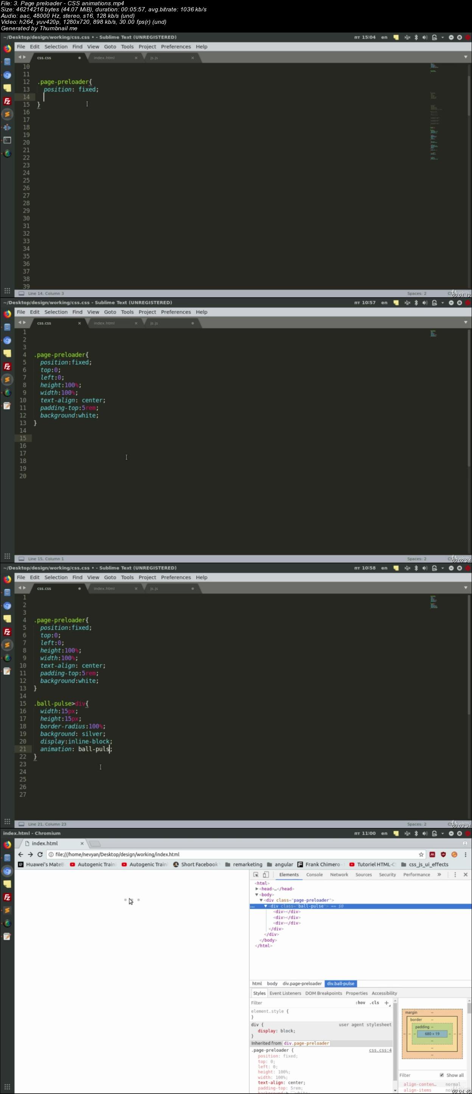Click the red M extension icon in Chromium
The height and width of the screenshot is (1094, 472).
point(432,854)
